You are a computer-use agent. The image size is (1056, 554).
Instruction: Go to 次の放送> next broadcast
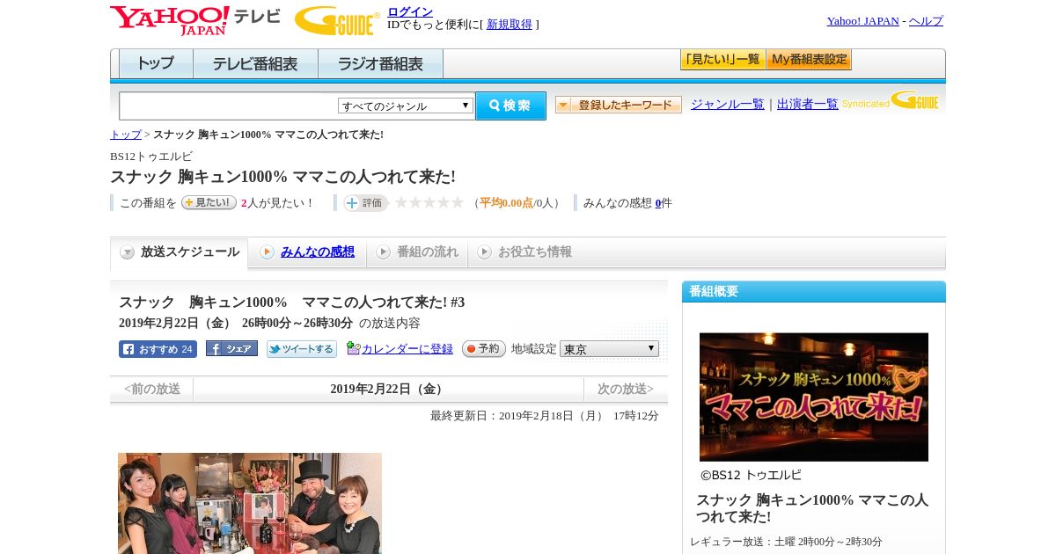pyautogui.click(x=626, y=389)
